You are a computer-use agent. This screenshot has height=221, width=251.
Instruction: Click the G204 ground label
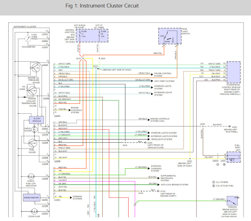pos(234,127)
